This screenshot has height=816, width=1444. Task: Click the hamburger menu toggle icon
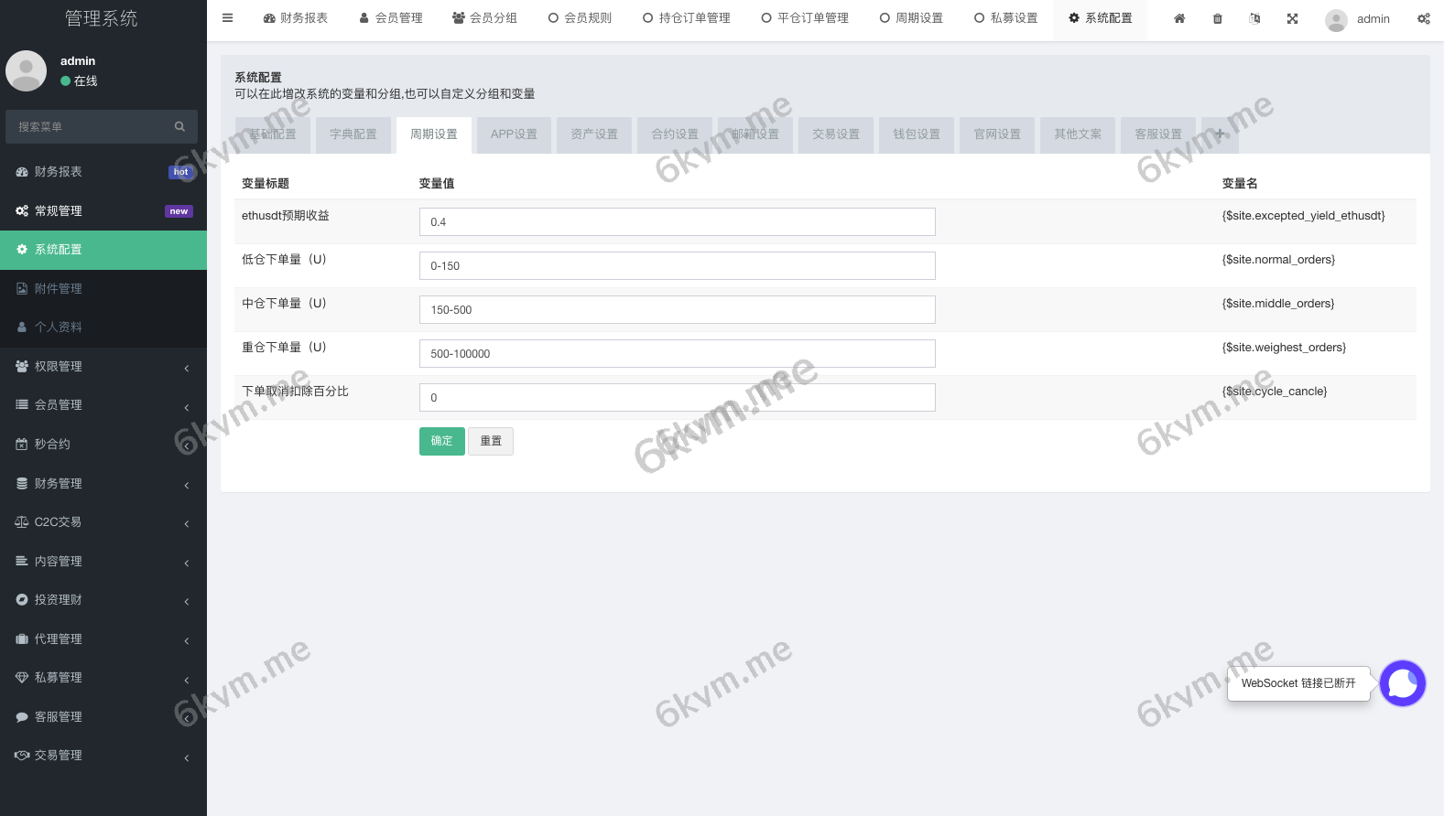click(227, 18)
